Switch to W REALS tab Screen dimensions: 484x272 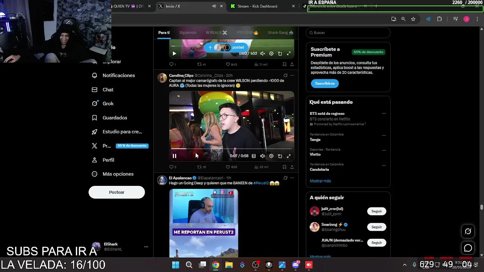tap(216, 32)
